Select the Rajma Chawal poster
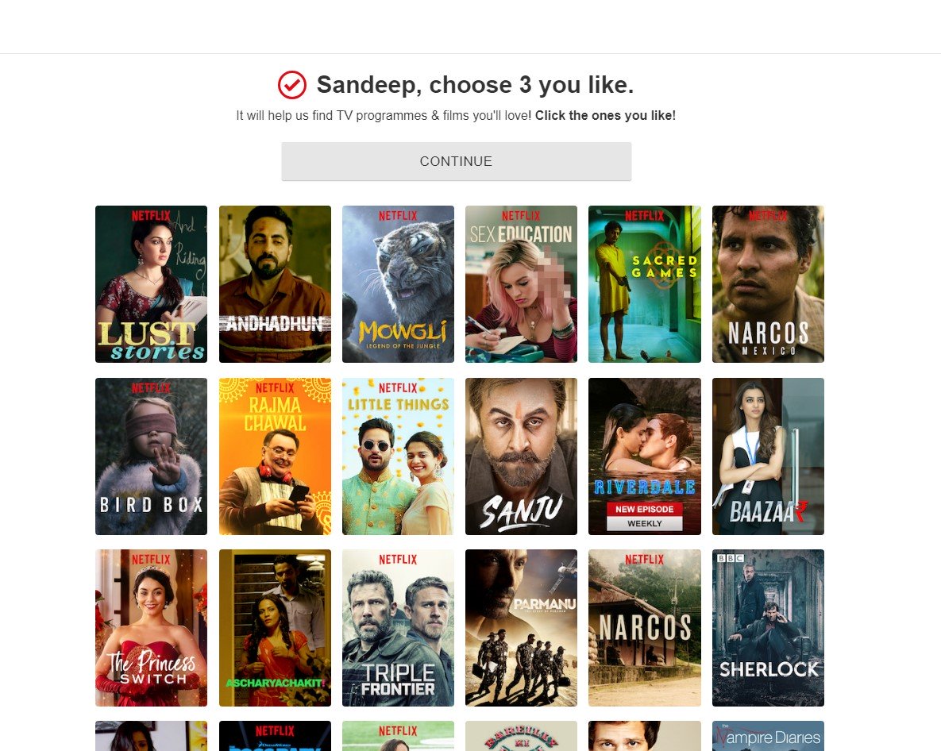 pyautogui.click(x=275, y=456)
